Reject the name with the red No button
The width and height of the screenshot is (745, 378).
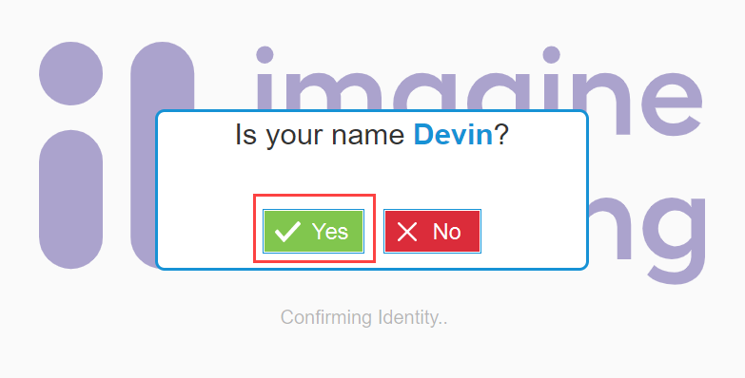tap(432, 231)
